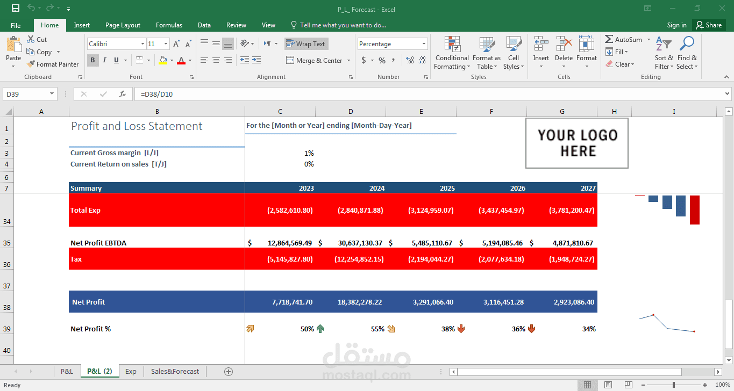This screenshot has height=391, width=734.
Task: Open the Percentage number format dropdown
Action: 424,44
